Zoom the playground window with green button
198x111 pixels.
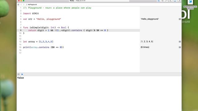pyautogui.click(x=24, y=1)
